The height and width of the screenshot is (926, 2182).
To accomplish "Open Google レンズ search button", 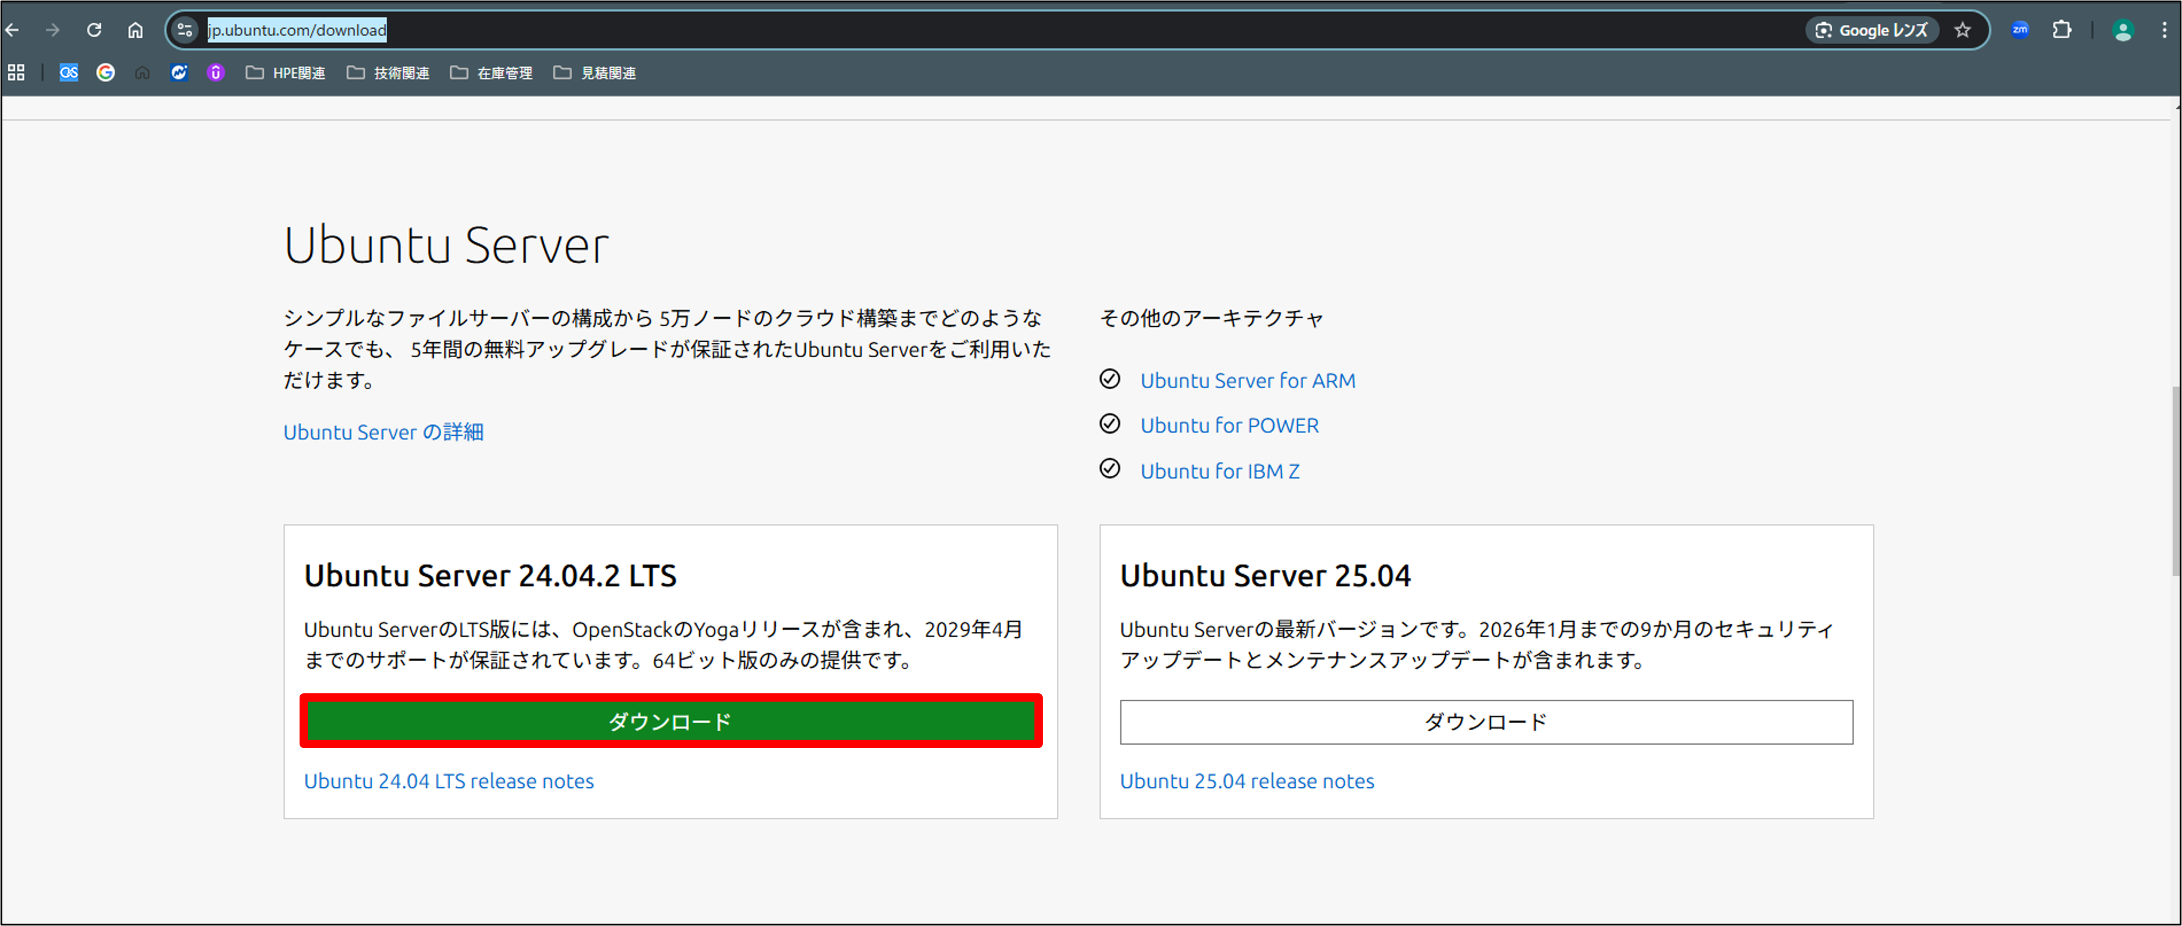I will pyautogui.click(x=1873, y=30).
